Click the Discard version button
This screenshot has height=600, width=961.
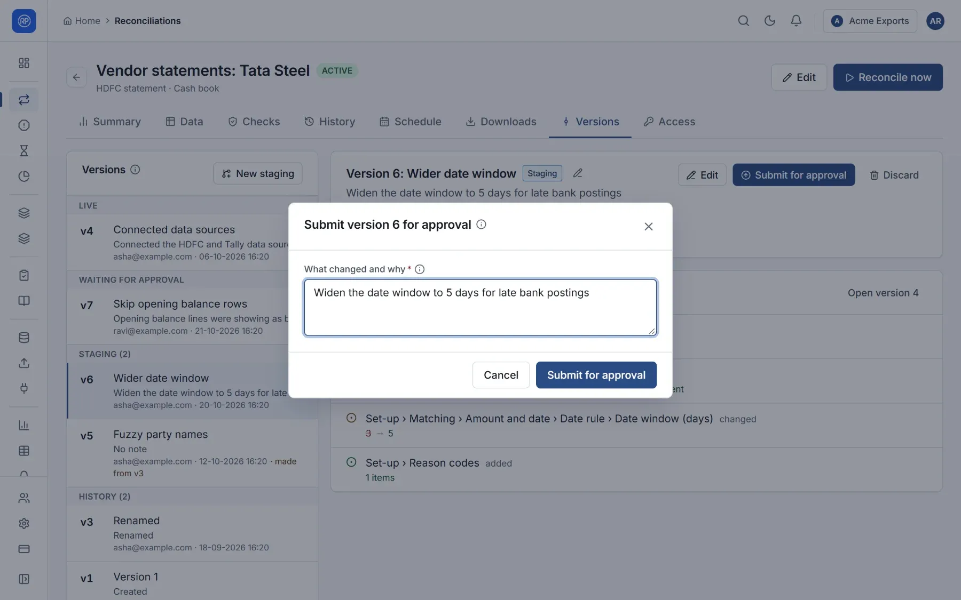tap(894, 175)
